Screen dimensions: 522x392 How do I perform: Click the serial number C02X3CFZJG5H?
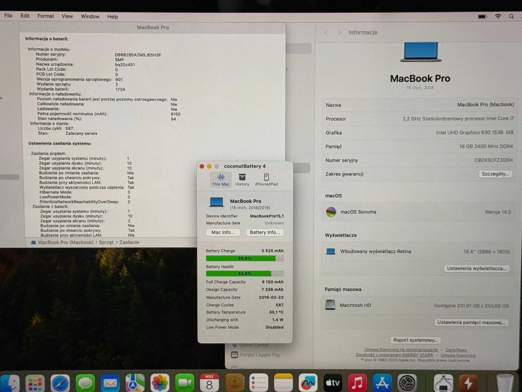[x=493, y=160]
